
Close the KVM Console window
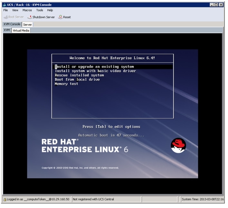(221, 5)
